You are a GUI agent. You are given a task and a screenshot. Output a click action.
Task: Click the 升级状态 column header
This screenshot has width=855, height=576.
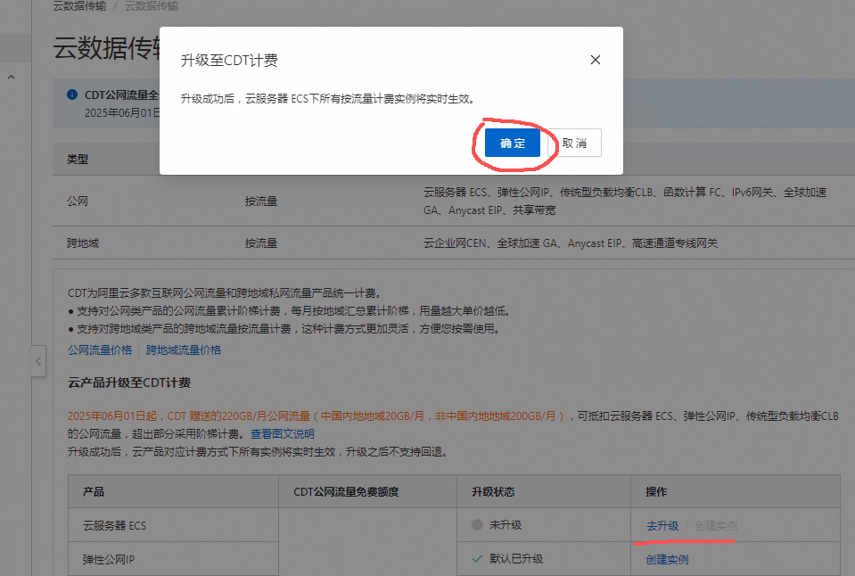tap(493, 492)
